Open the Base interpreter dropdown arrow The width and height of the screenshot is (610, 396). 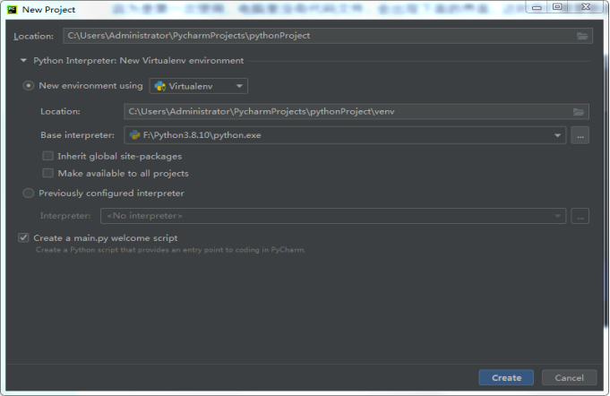coord(557,135)
